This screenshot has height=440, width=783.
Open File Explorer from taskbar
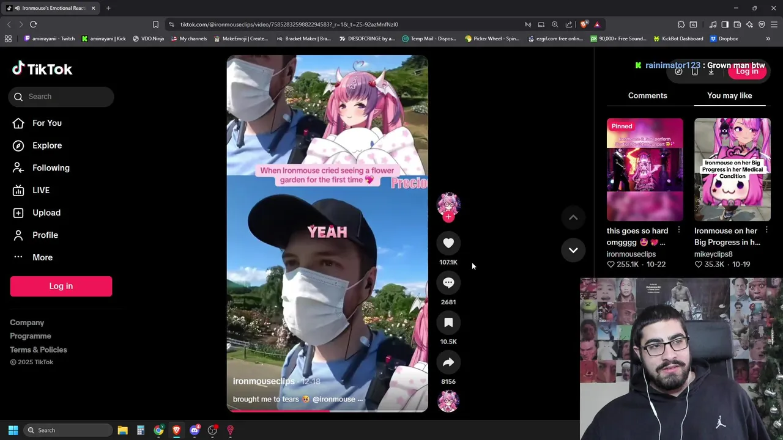(x=122, y=430)
